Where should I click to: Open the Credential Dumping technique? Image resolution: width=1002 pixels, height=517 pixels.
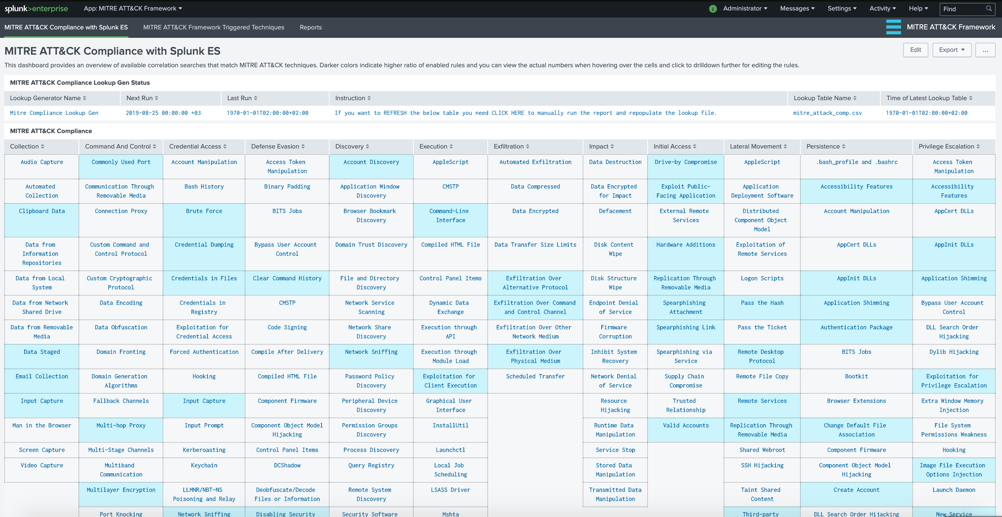click(x=204, y=254)
